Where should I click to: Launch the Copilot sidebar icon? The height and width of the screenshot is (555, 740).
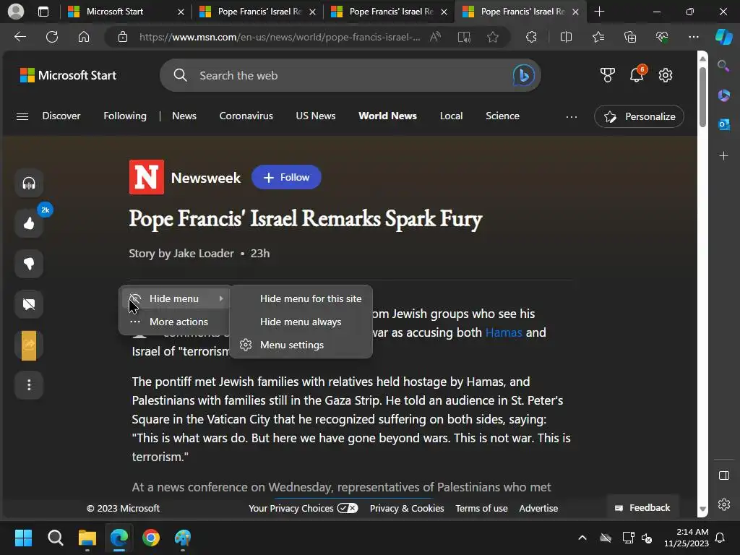click(724, 37)
